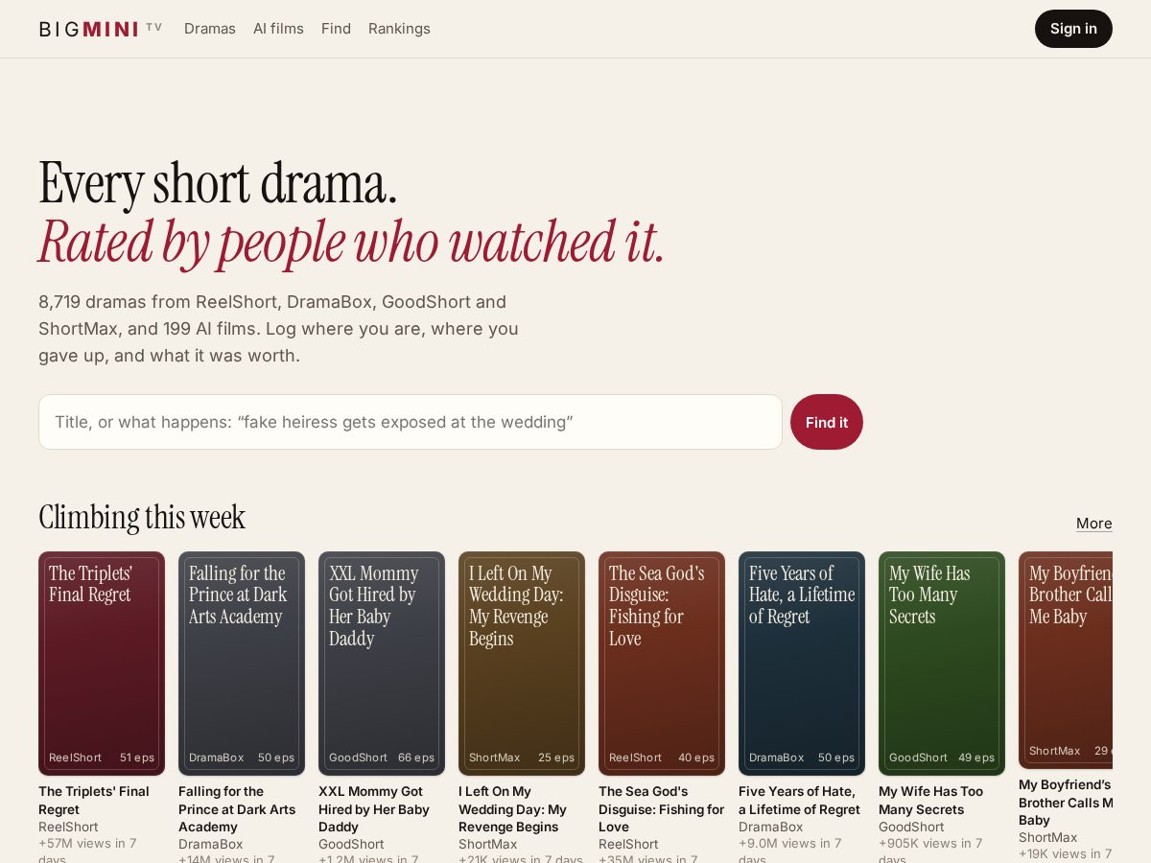Select The Sea God's Disguise poster

[662, 664]
